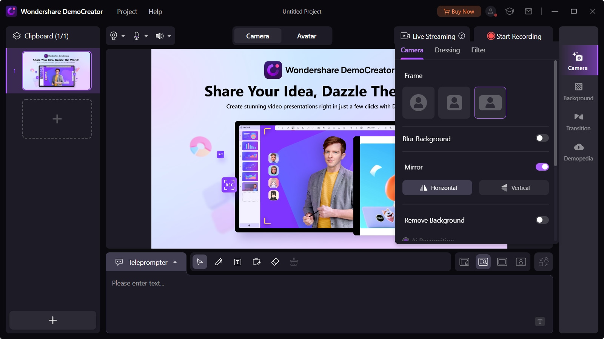Viewport: 604px width, 339px height.
Task: Click the Wondershare DemoCreator logo icon in title bar
Action: [x=11, y=11]
